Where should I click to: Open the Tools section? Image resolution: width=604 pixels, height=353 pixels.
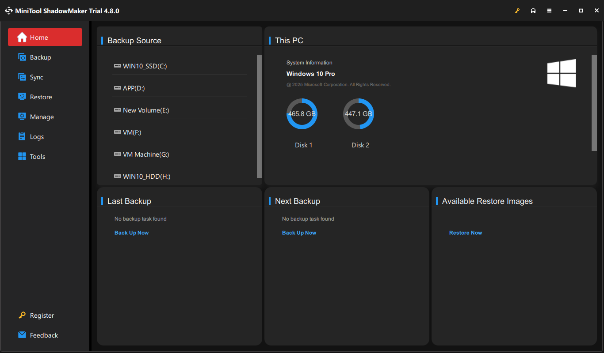(37, 156)
